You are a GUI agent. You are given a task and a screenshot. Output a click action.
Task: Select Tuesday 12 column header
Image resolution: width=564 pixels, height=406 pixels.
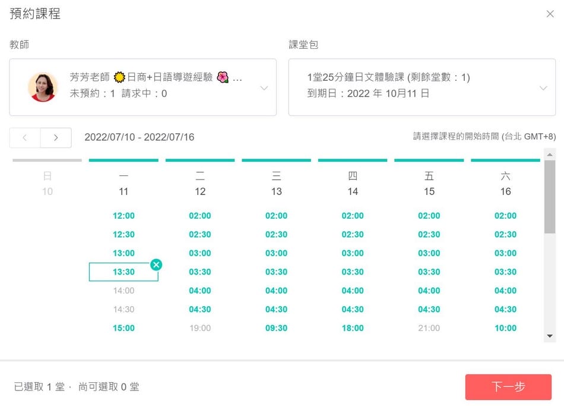coord(200,183)
